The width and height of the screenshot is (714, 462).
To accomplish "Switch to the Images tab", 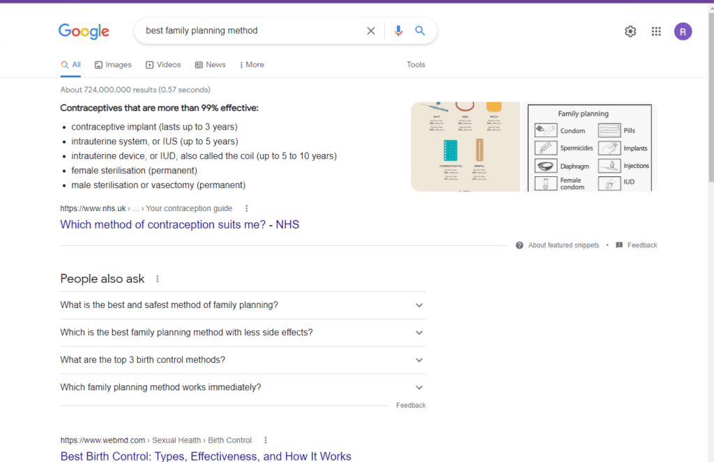I will click(113, 65).
